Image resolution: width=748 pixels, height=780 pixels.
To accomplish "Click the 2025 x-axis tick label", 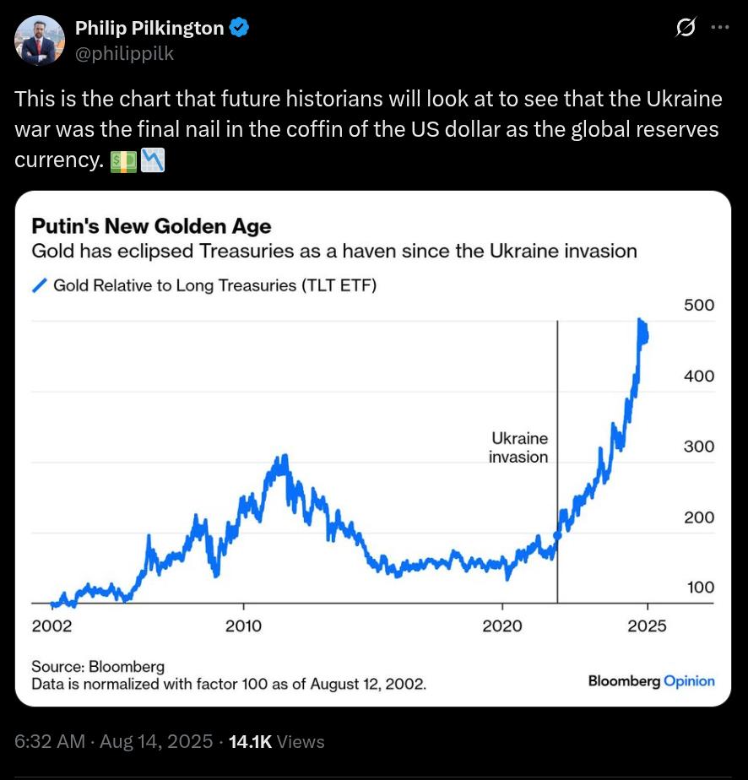I will pyautogui.click(x=647, y=626).
